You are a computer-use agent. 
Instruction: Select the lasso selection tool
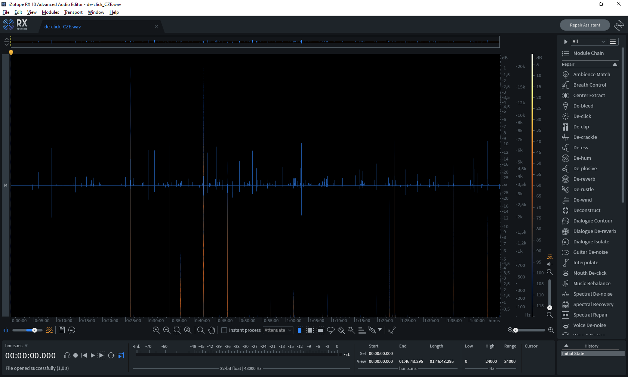[331, 330]
